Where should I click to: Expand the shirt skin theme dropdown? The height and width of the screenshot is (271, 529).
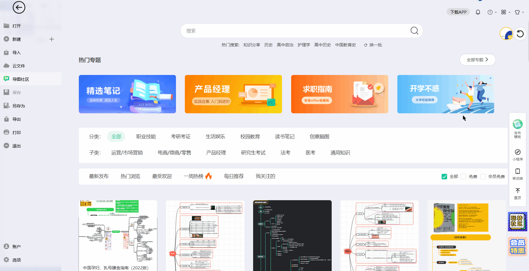(519, 12)
